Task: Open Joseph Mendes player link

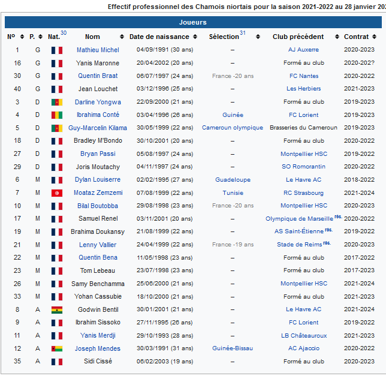Action: [98, 348]
